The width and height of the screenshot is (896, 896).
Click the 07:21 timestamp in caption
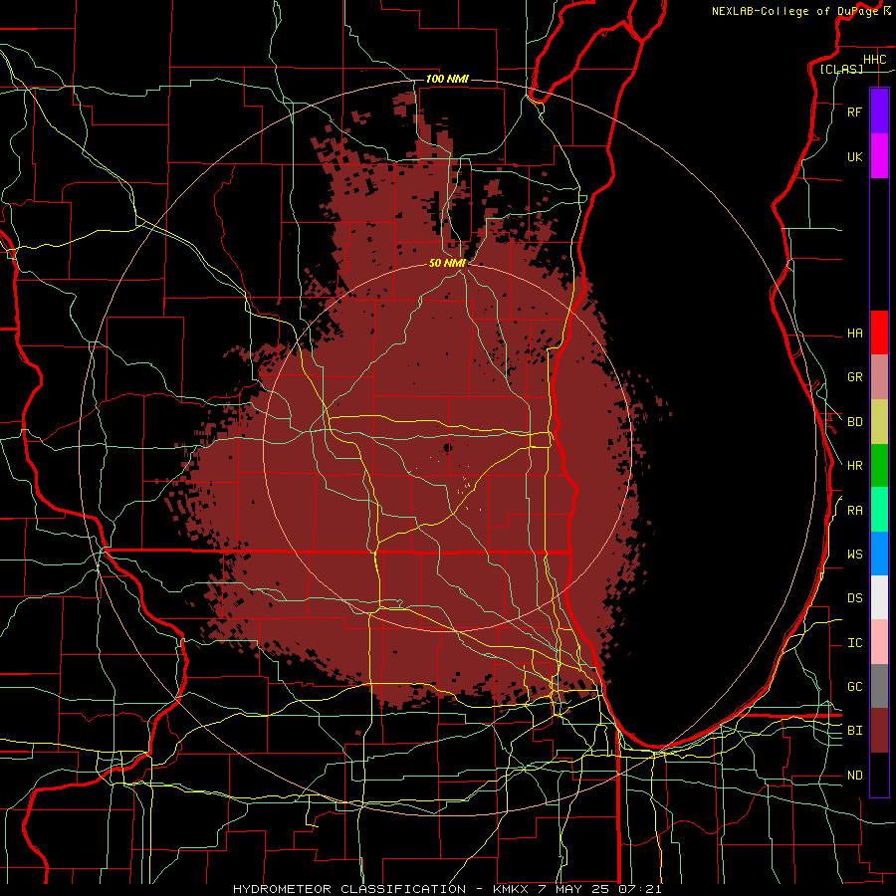click(640, 889)
